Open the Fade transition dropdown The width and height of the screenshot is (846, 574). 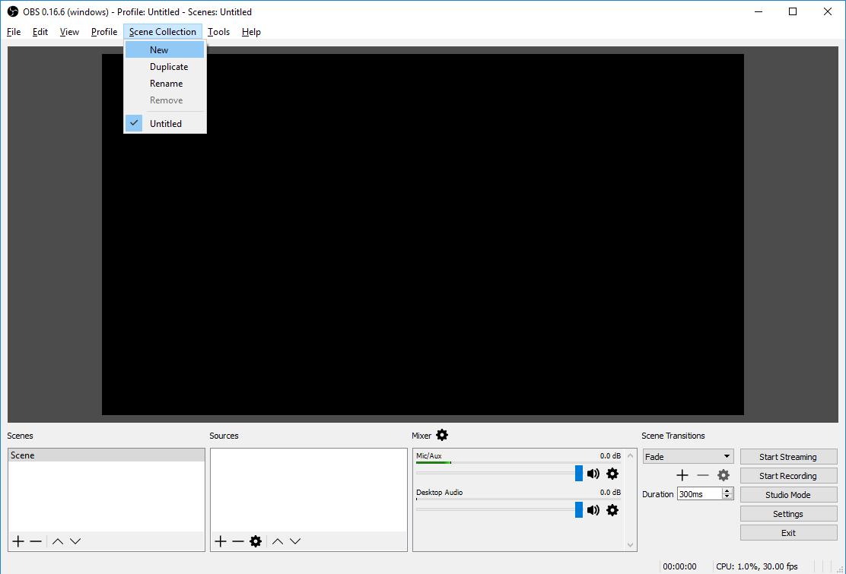688,456
